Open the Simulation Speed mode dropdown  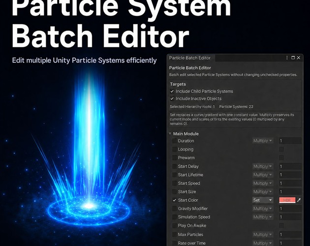coord(263,217)
